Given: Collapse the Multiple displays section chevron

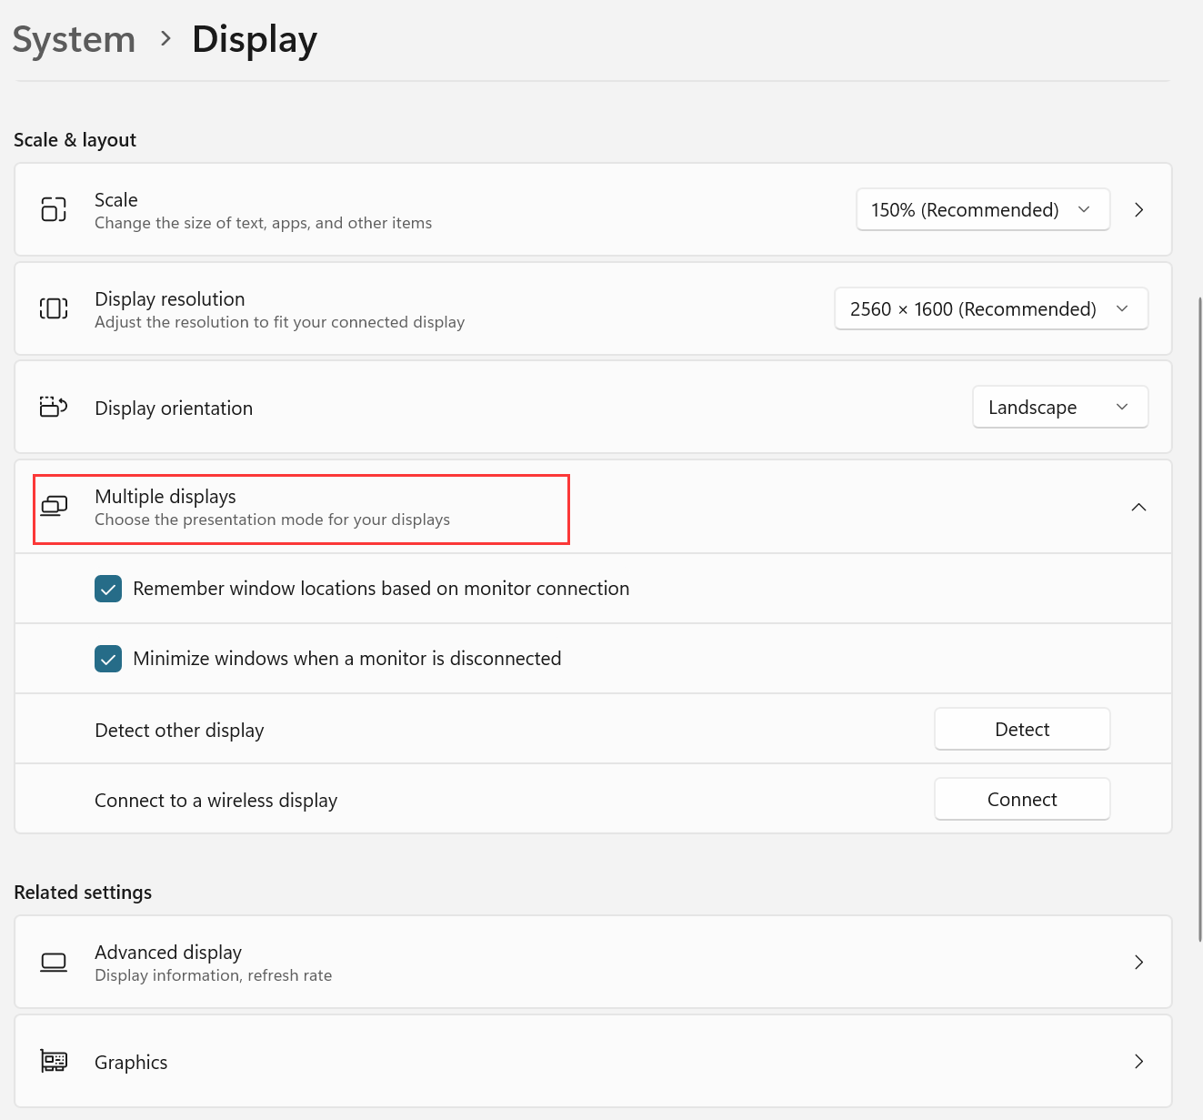Looking at the screenshot, I should coord(1138,507).
